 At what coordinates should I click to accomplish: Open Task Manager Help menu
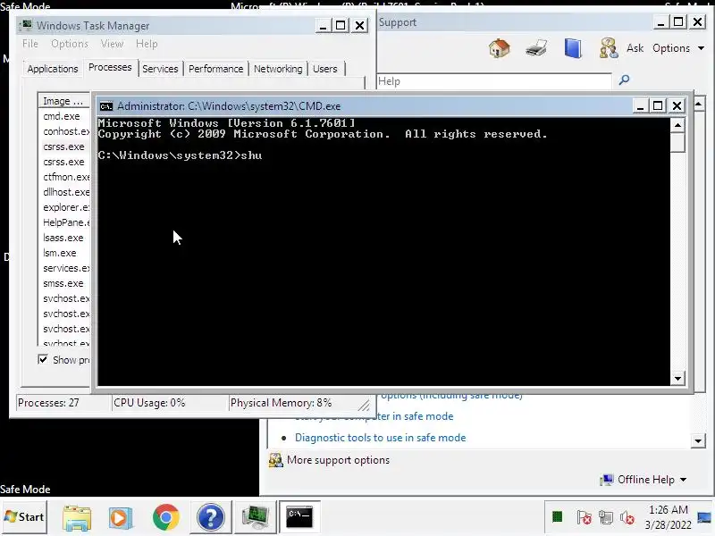coord(147,44)
